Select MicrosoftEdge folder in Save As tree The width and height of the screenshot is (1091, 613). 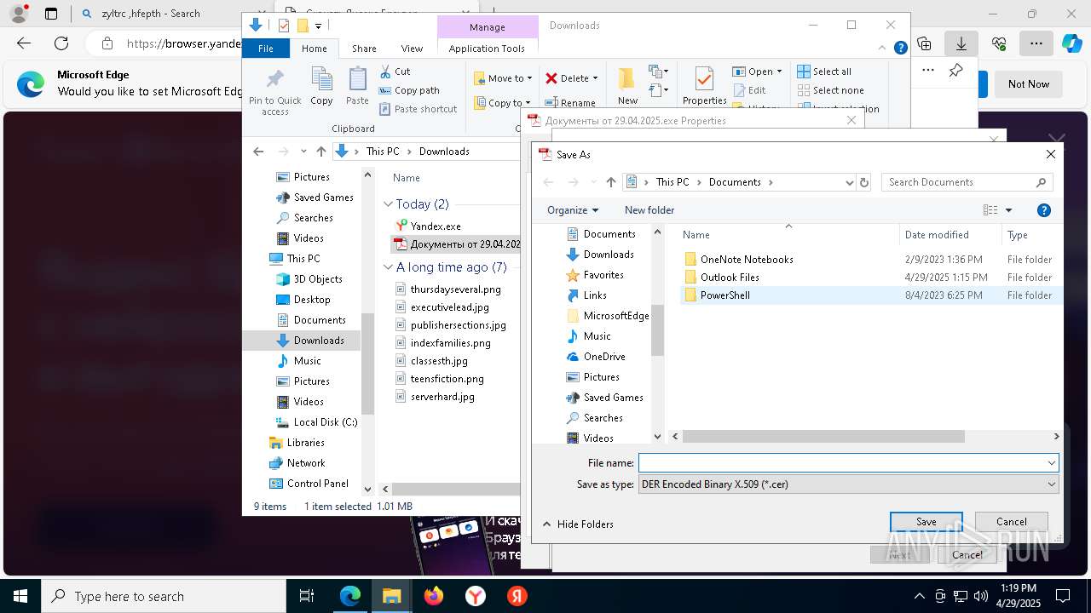tap(616, 315)
